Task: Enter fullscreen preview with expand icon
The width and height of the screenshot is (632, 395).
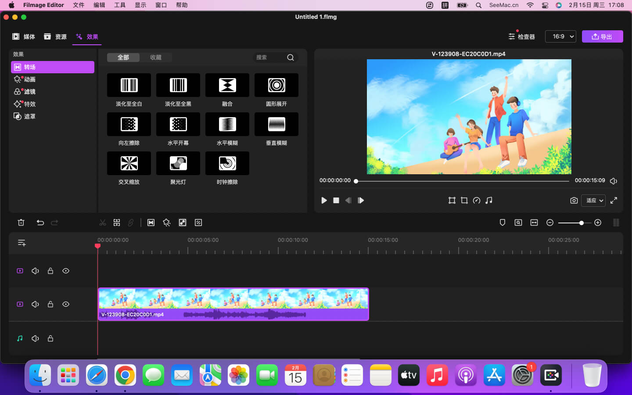Action: pyautogui.click(x=614, y=201)
